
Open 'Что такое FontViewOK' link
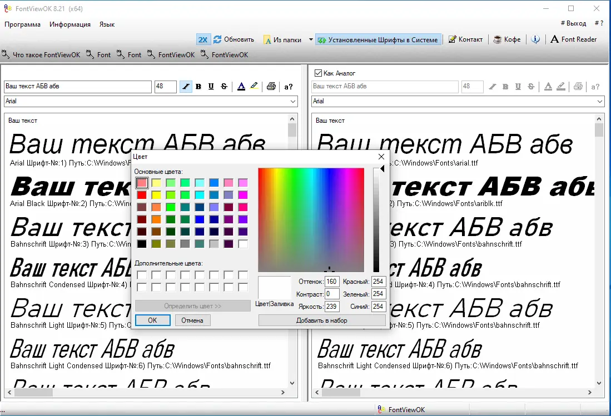pyautogui.click(x=41, y=54)
